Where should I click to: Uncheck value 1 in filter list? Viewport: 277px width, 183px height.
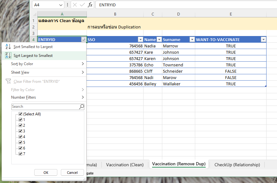pos(21,119)
